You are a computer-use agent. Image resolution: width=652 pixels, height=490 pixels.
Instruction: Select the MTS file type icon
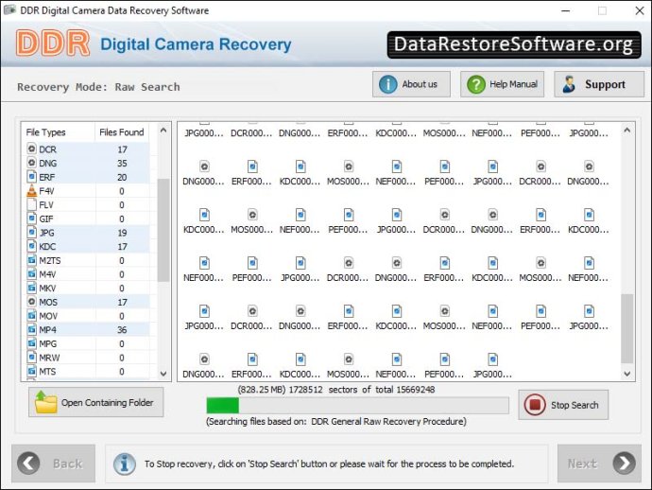point(31,371)
